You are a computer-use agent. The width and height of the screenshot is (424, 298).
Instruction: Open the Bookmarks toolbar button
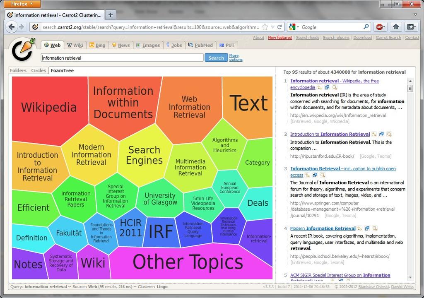[411, 27]
